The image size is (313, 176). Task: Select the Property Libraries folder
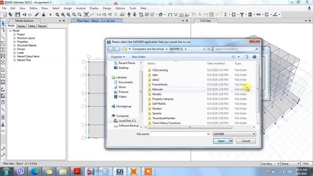coord(163,99)
